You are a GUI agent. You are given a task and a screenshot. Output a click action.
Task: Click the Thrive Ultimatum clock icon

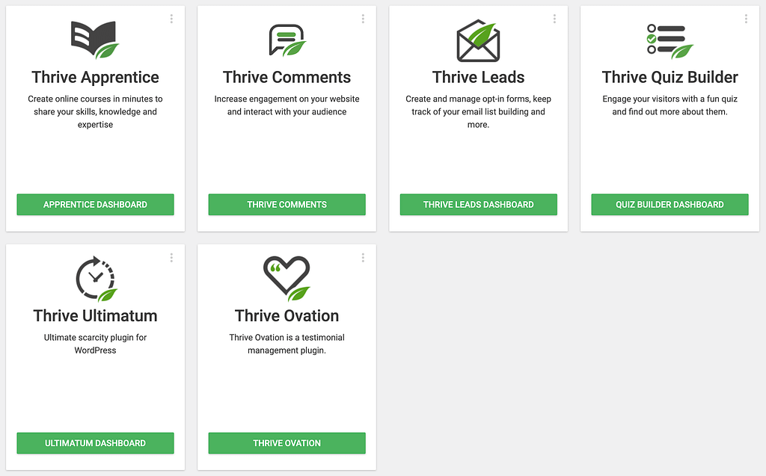[x=96, y=279]
